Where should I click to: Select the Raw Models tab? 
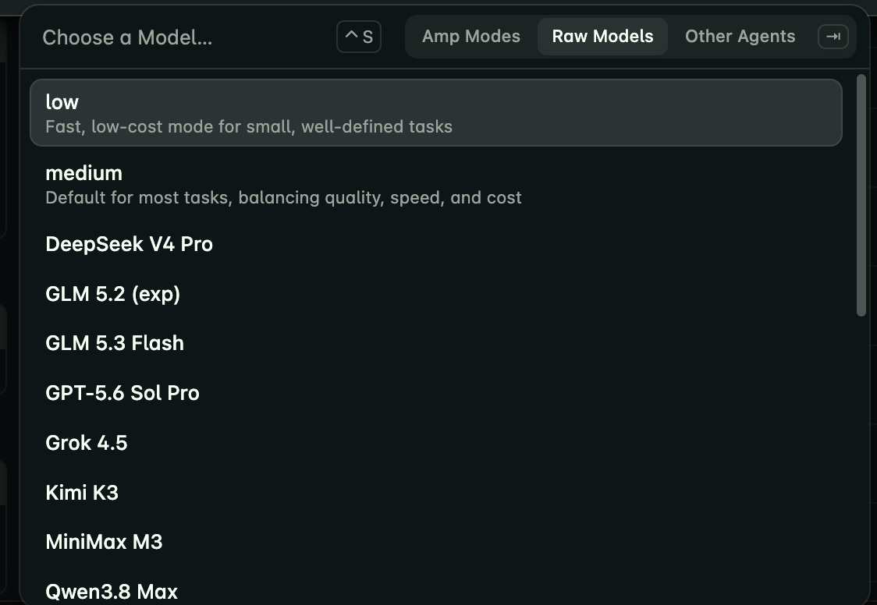(x=602, y=37)
